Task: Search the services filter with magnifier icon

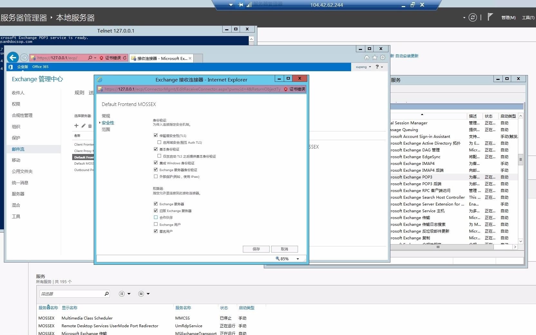Action: pyautogui.click(x=107, y=294)
